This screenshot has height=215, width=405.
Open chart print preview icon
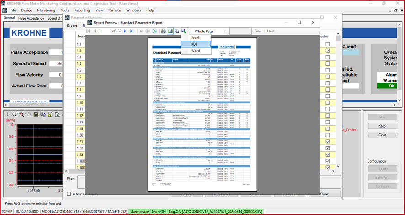click(x=57, y=114)
